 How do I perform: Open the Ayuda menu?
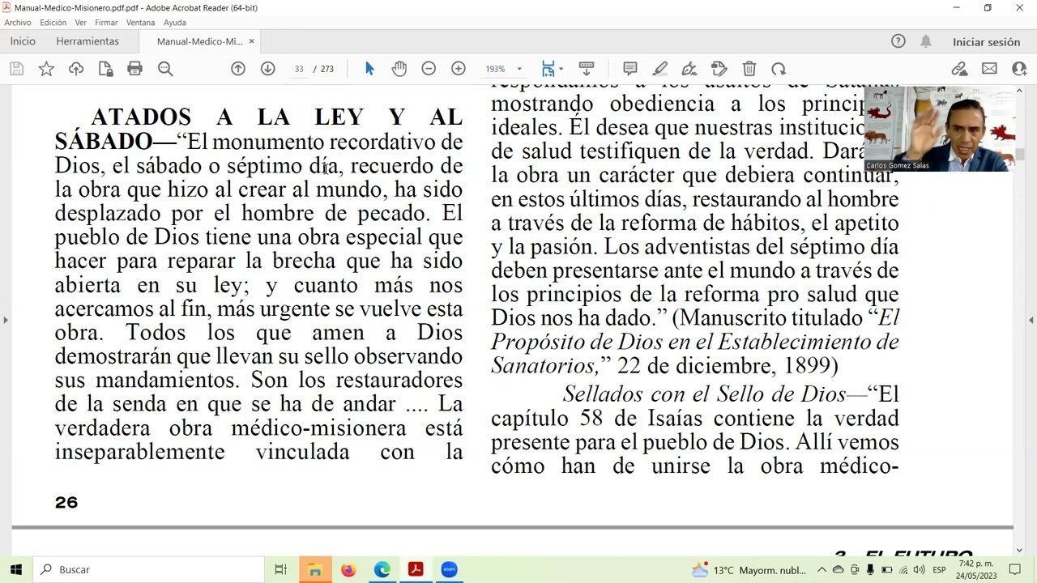click(175, 23)
